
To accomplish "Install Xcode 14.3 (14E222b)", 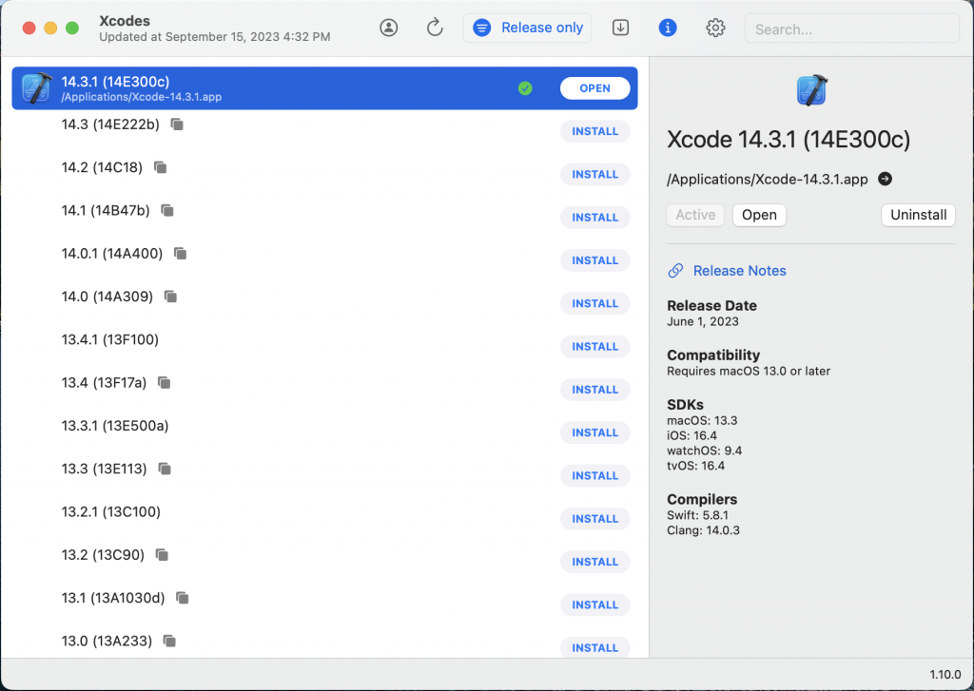I will tap(595, 131).
